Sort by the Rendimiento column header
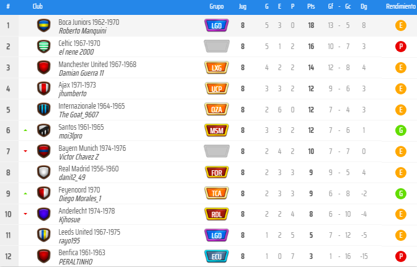Viewport: 417px width, 267px height. (401, 6)
